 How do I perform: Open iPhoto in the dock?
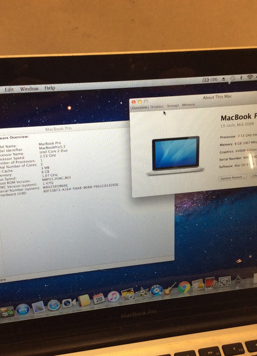(128, 294)
